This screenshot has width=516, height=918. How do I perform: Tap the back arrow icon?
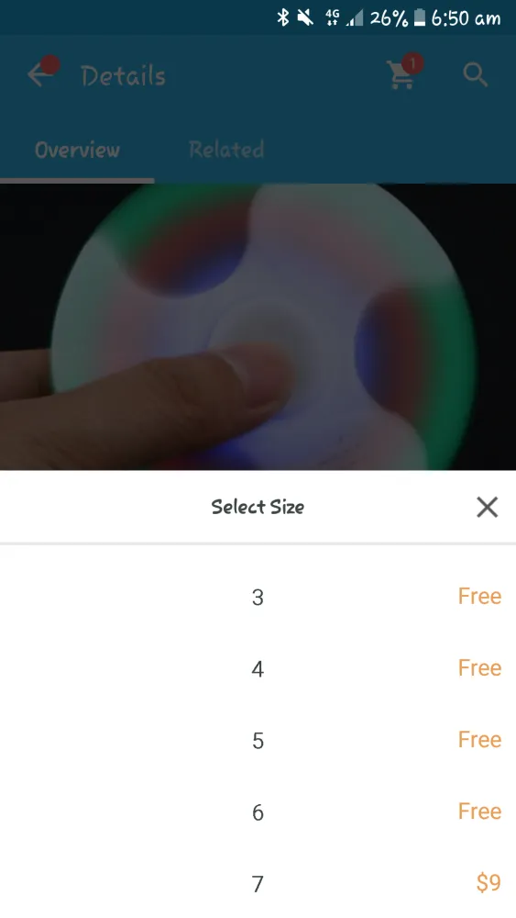tap(38, 75)
